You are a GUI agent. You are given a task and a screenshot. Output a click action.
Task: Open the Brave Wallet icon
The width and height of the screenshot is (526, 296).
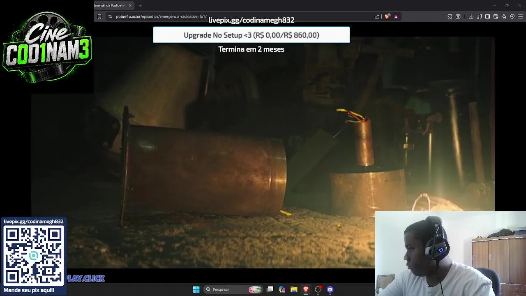coord(496,16)
